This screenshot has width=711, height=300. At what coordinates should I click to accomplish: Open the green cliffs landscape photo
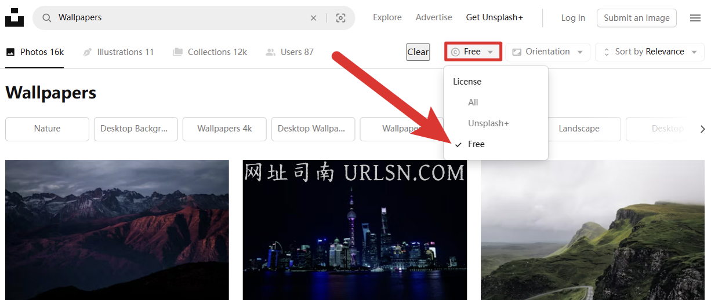click(592, 230)
